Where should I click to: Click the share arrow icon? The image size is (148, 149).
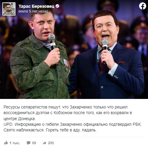pos(45,143)
